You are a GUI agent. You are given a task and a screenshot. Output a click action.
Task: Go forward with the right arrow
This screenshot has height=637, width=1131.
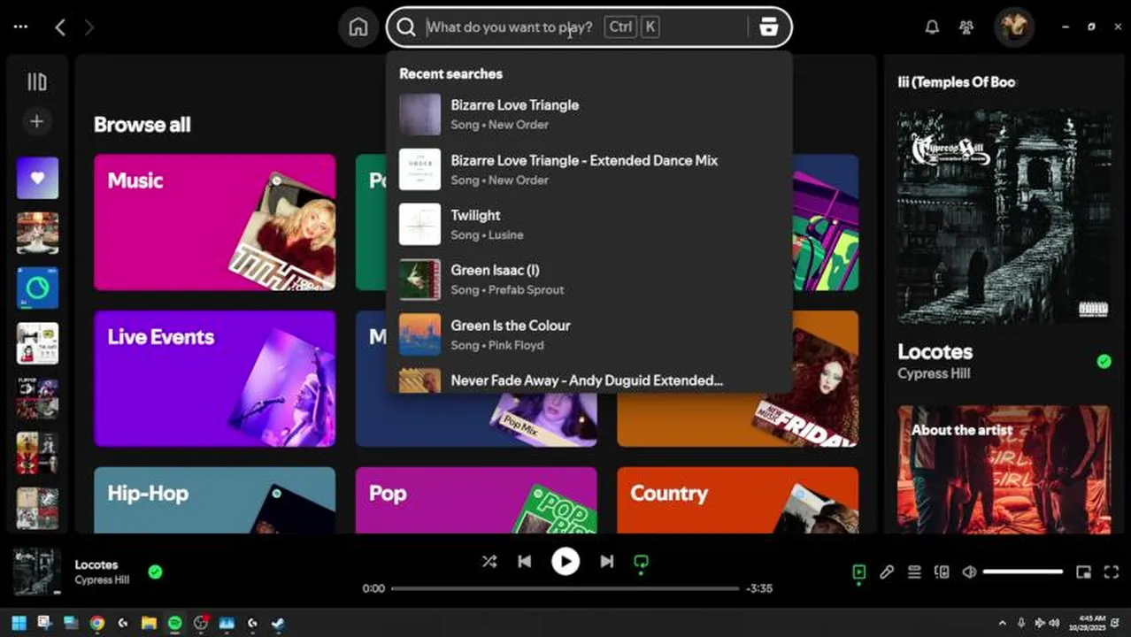coord(88,27)
